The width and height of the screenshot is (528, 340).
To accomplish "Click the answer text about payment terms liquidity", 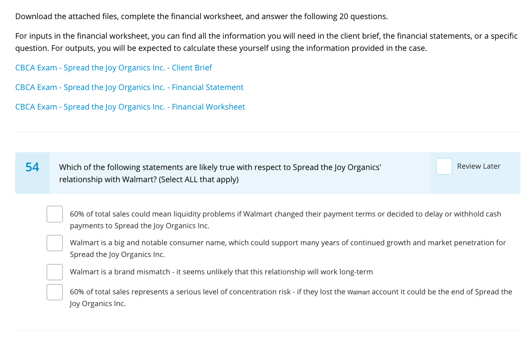I will tap(285, 220).
